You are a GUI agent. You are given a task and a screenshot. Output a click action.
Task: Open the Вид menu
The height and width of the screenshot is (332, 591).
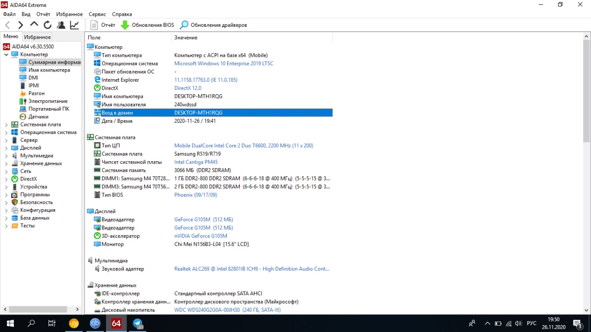pos(26,14)
